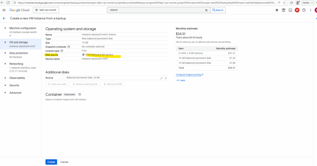Viewport: 317px width, 166px height.
Task: Click the $31.51 estimate value
Action: click(x=232, y=53)
